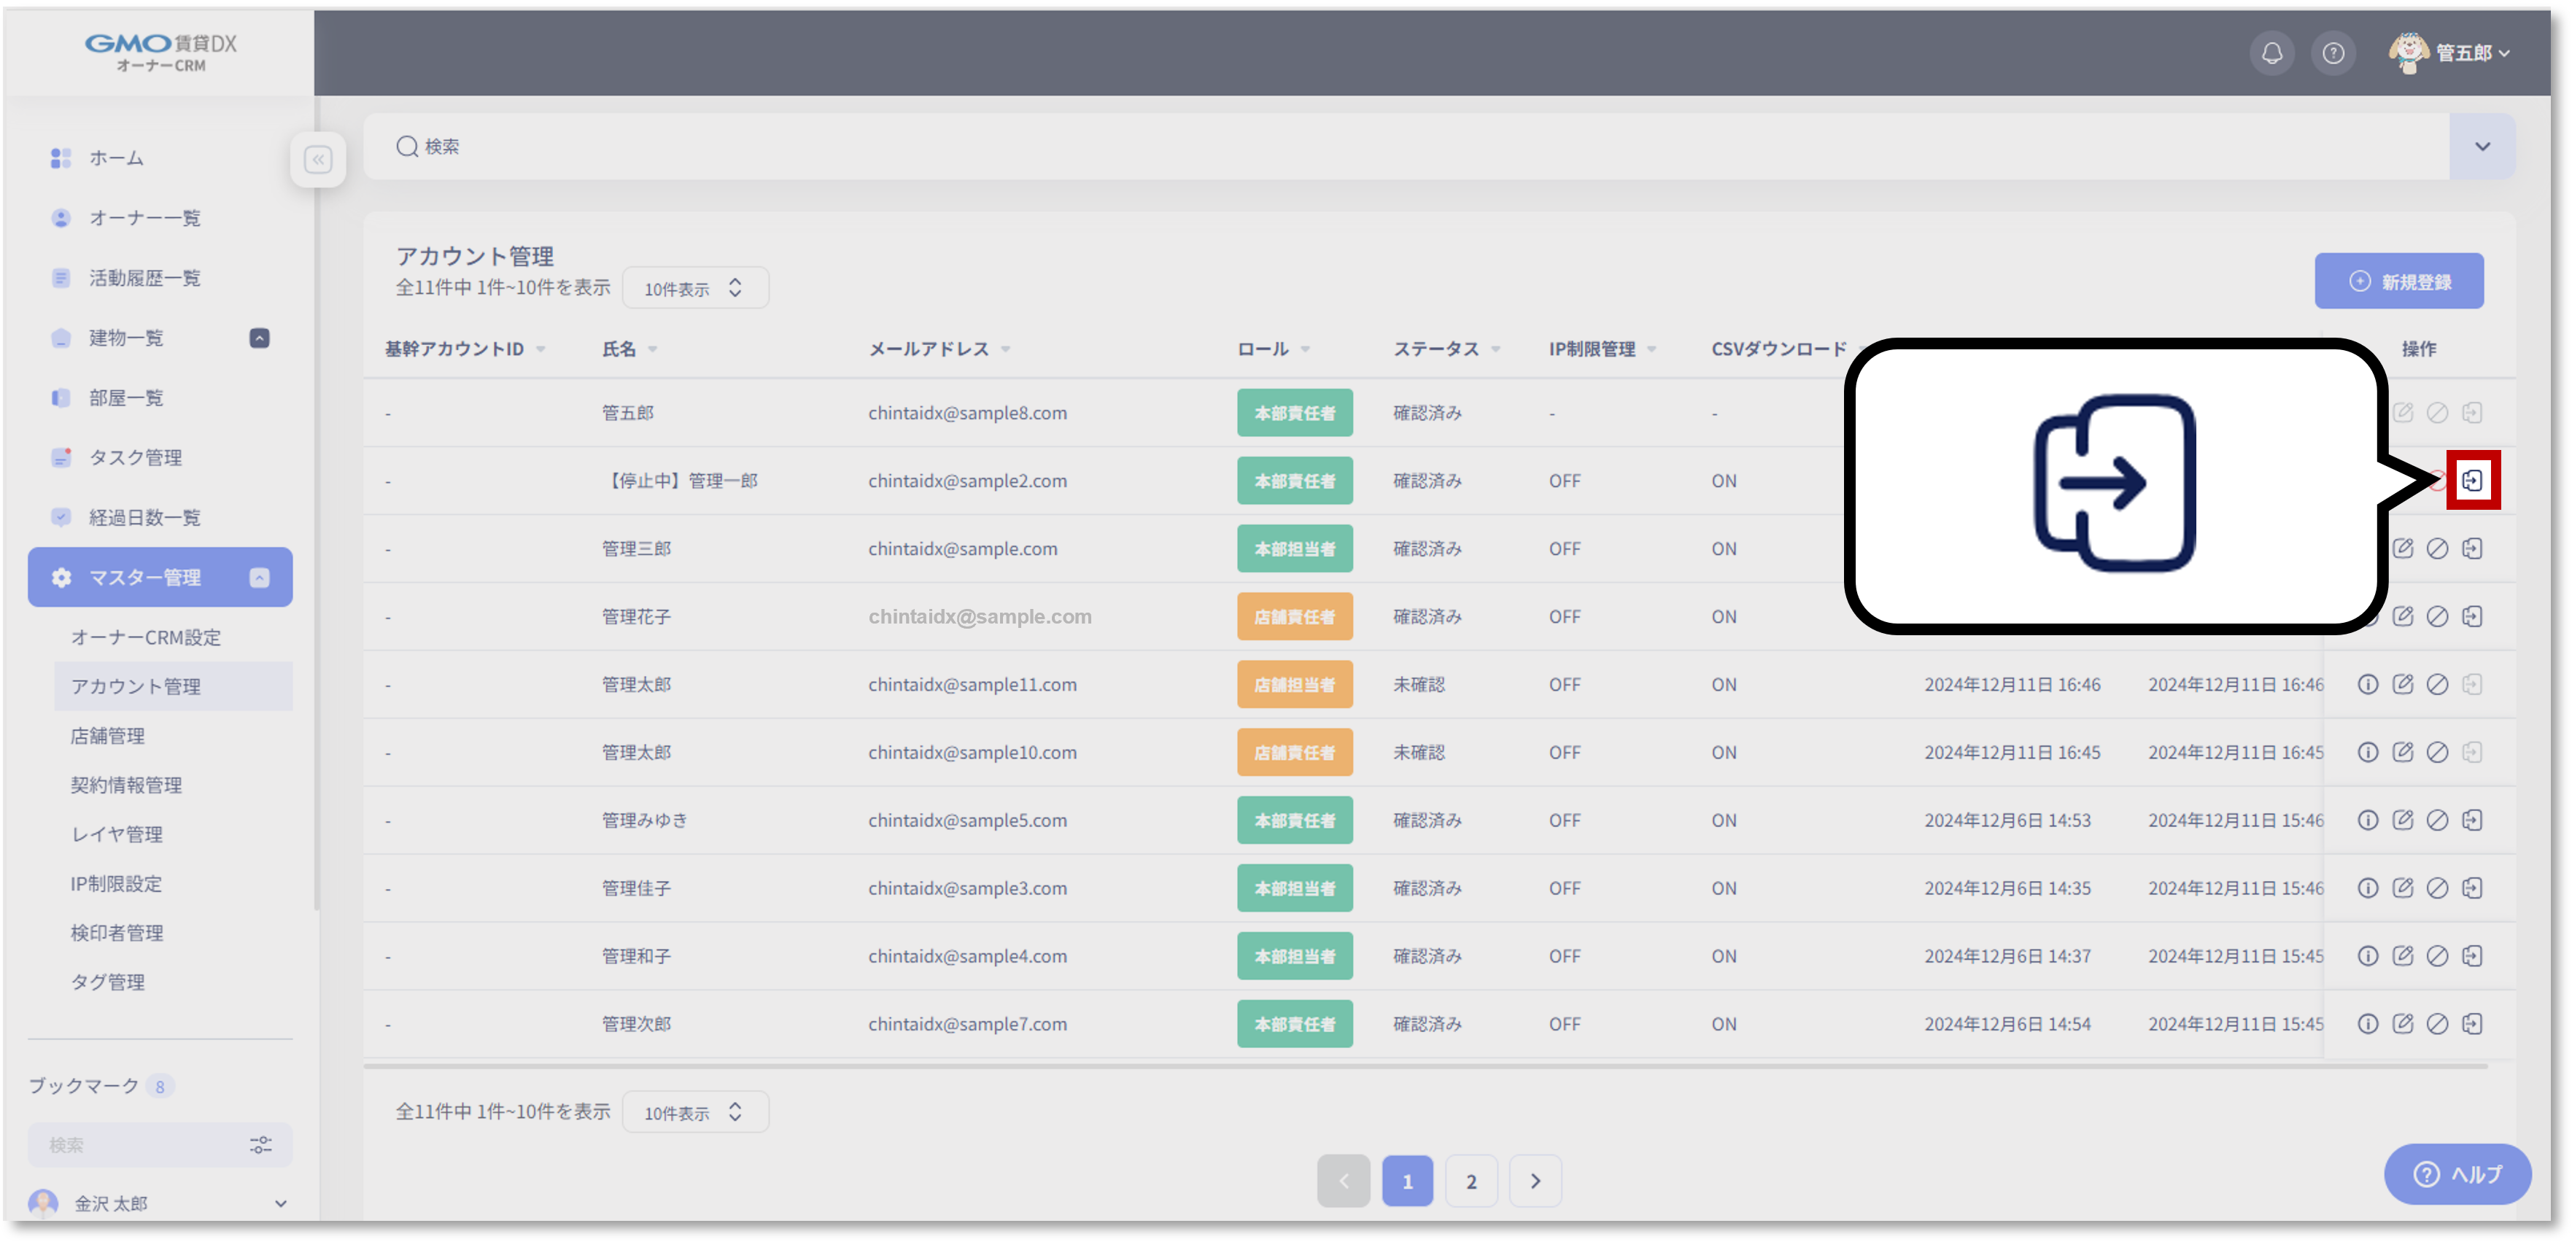Image resolution: width=2572 pixels, height=1242 pixels.
Task: Click the next page arrow
Action: tap(1535, 1182)
